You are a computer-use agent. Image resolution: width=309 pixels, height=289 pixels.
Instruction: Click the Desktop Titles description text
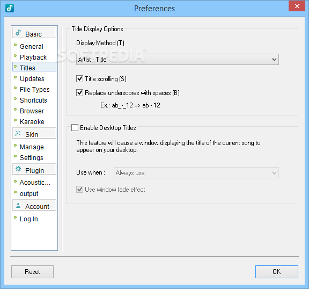point(168,146)
